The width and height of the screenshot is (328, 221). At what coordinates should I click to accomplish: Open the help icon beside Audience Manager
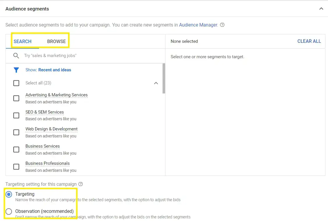222,25
